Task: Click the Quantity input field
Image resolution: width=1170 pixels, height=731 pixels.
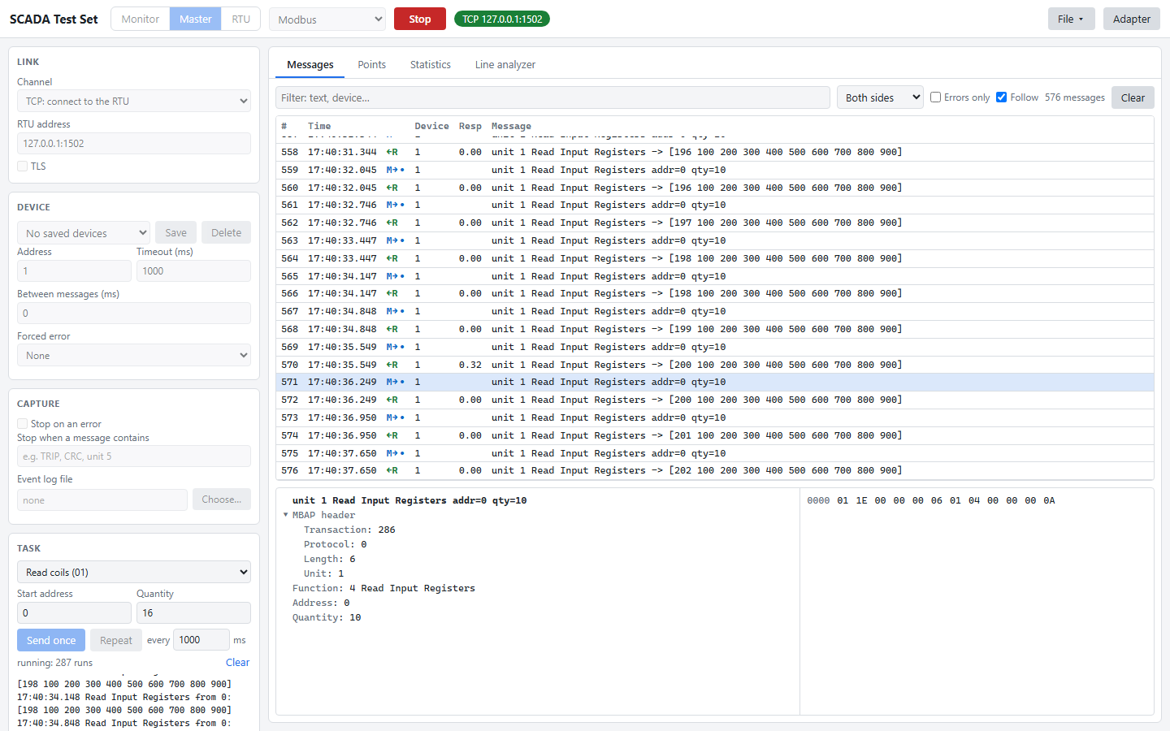Action: tap(193, 612)
